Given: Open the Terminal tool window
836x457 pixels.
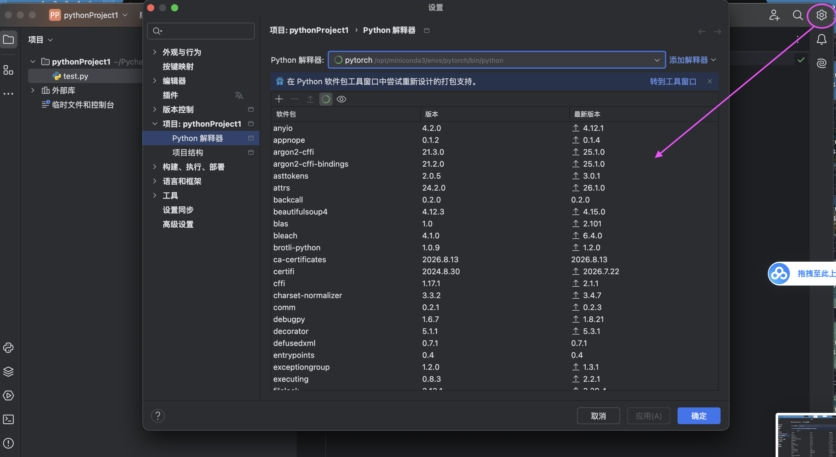Looking at the screenshot, I should click(x=8, y=419).
